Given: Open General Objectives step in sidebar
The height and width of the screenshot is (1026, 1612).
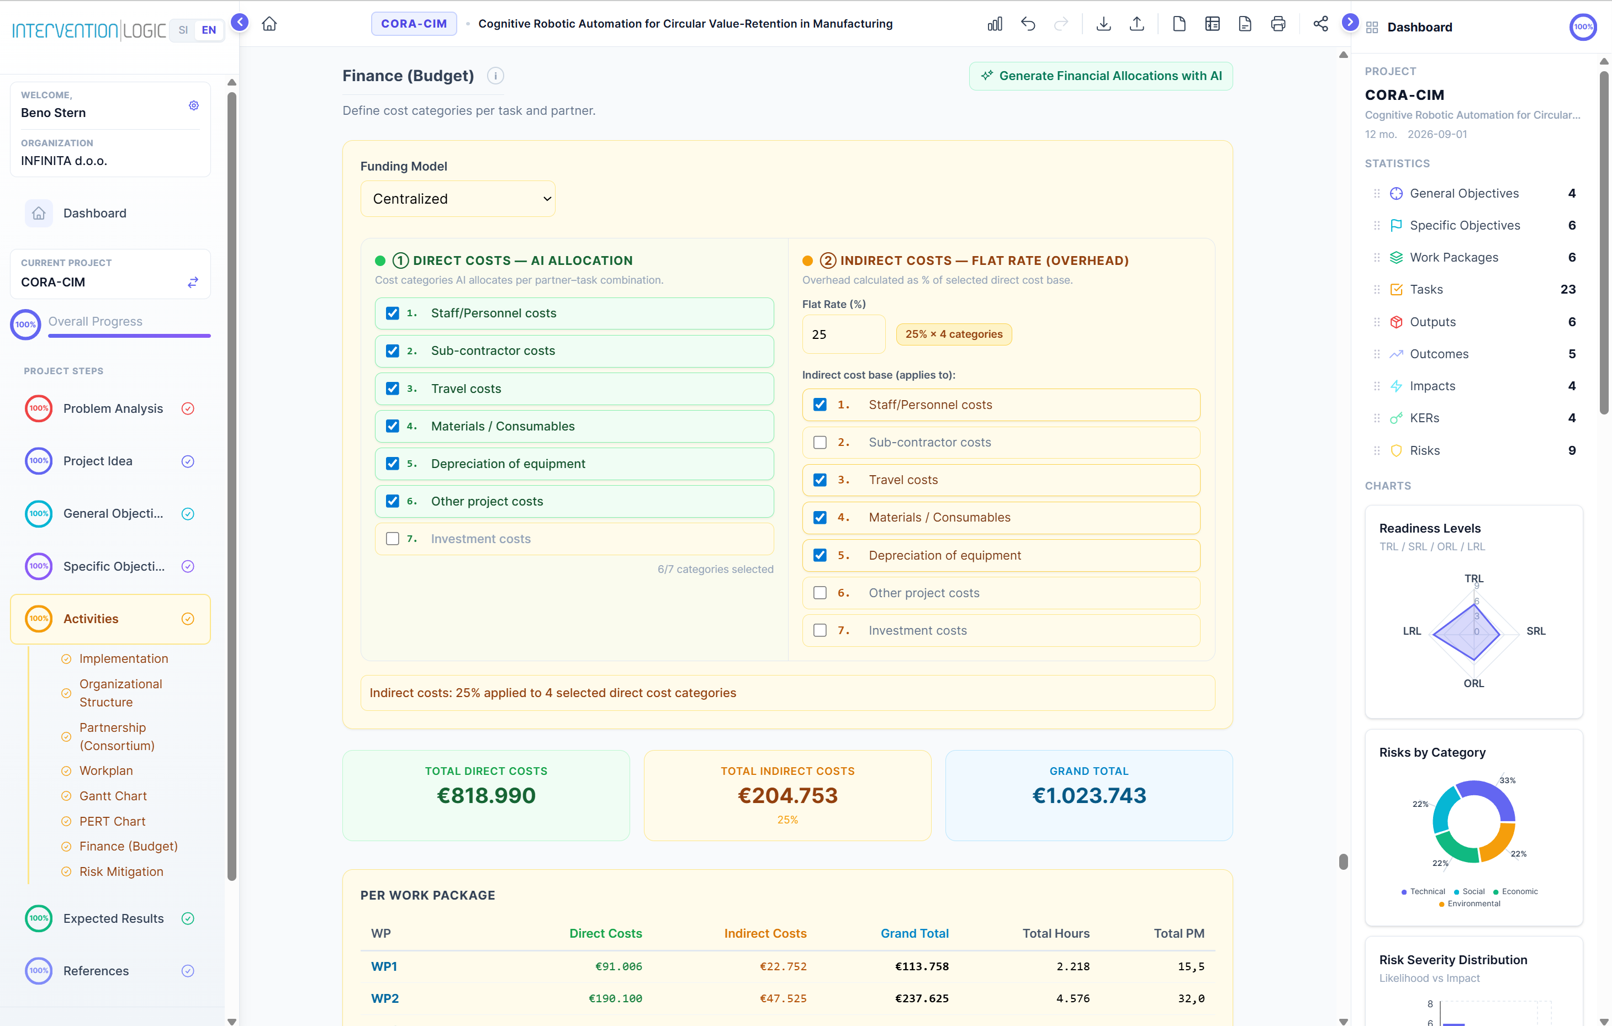Looking at the screenshot, I should click(x=110, y=514).
